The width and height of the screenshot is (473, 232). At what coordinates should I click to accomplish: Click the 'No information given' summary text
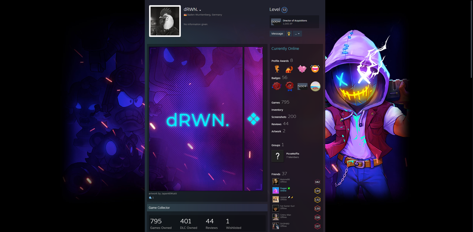(195, 24)
